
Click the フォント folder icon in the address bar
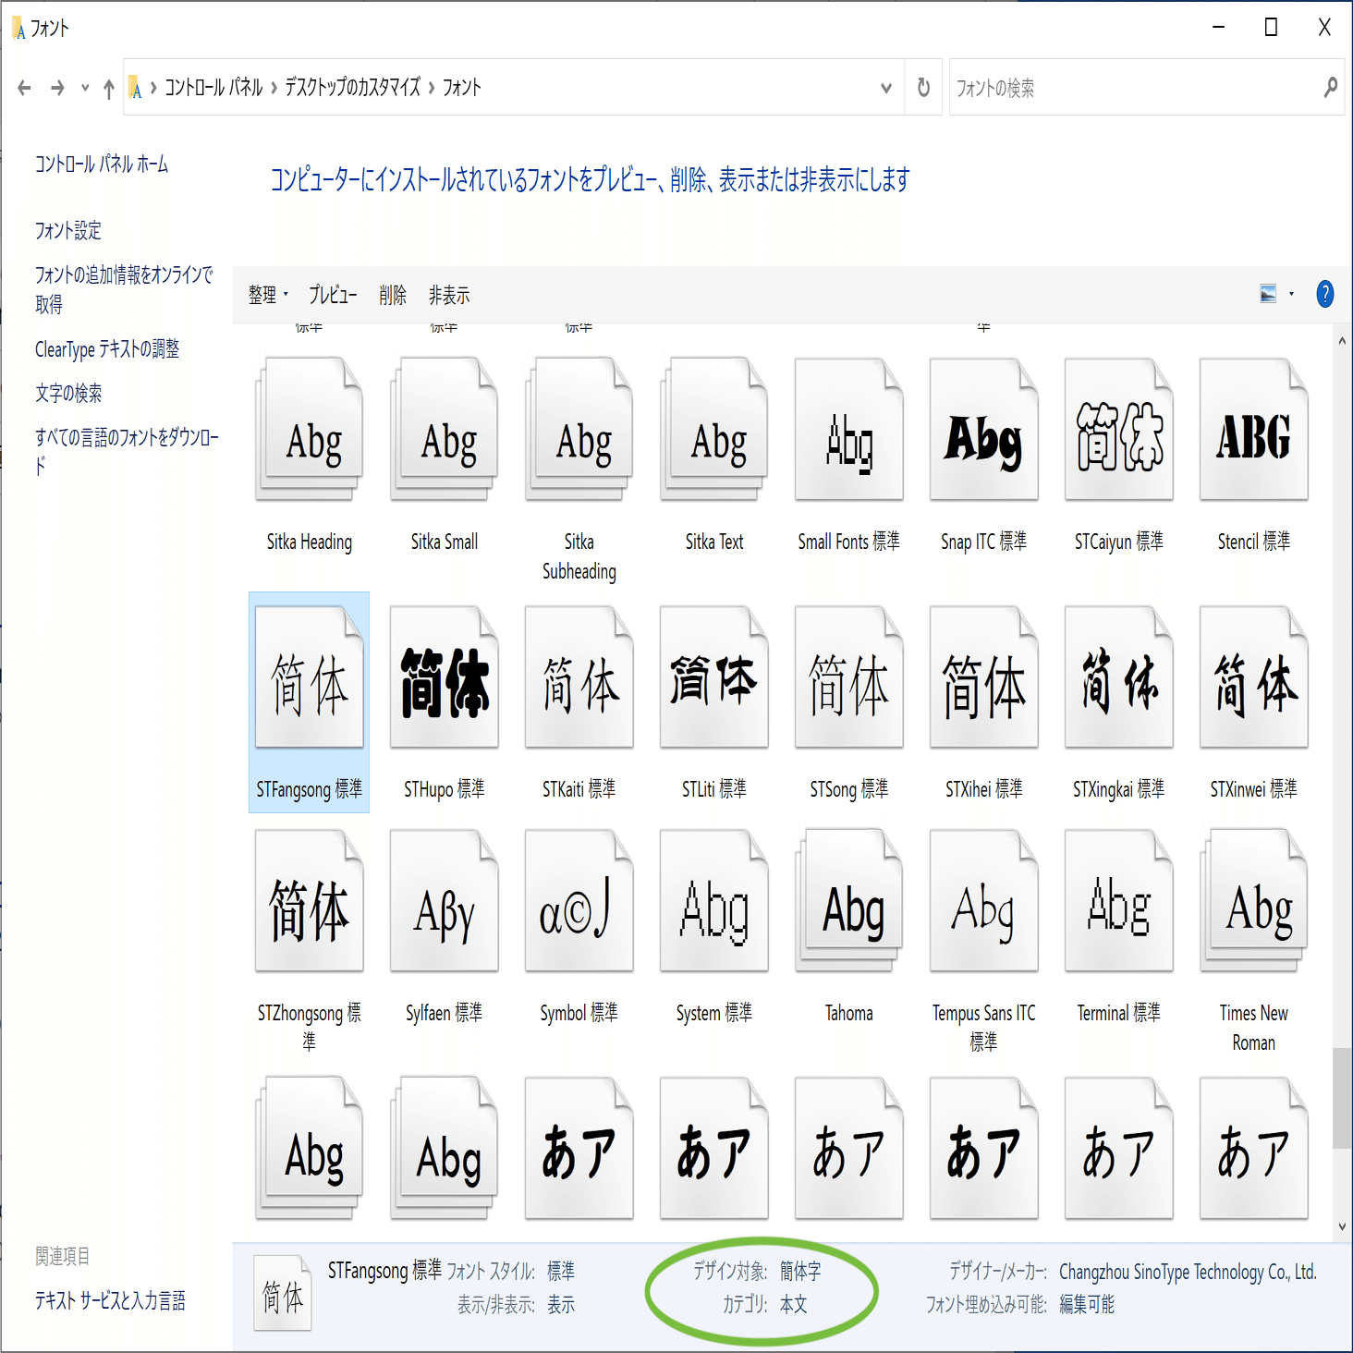pyautogui.click(x=137, y=88)
